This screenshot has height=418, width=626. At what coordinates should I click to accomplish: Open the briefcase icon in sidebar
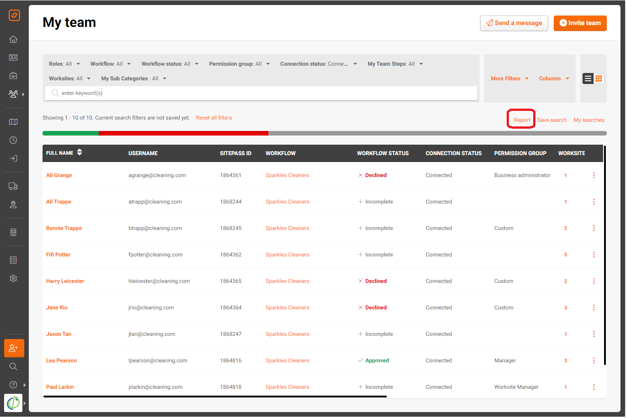tap(13, 76)
